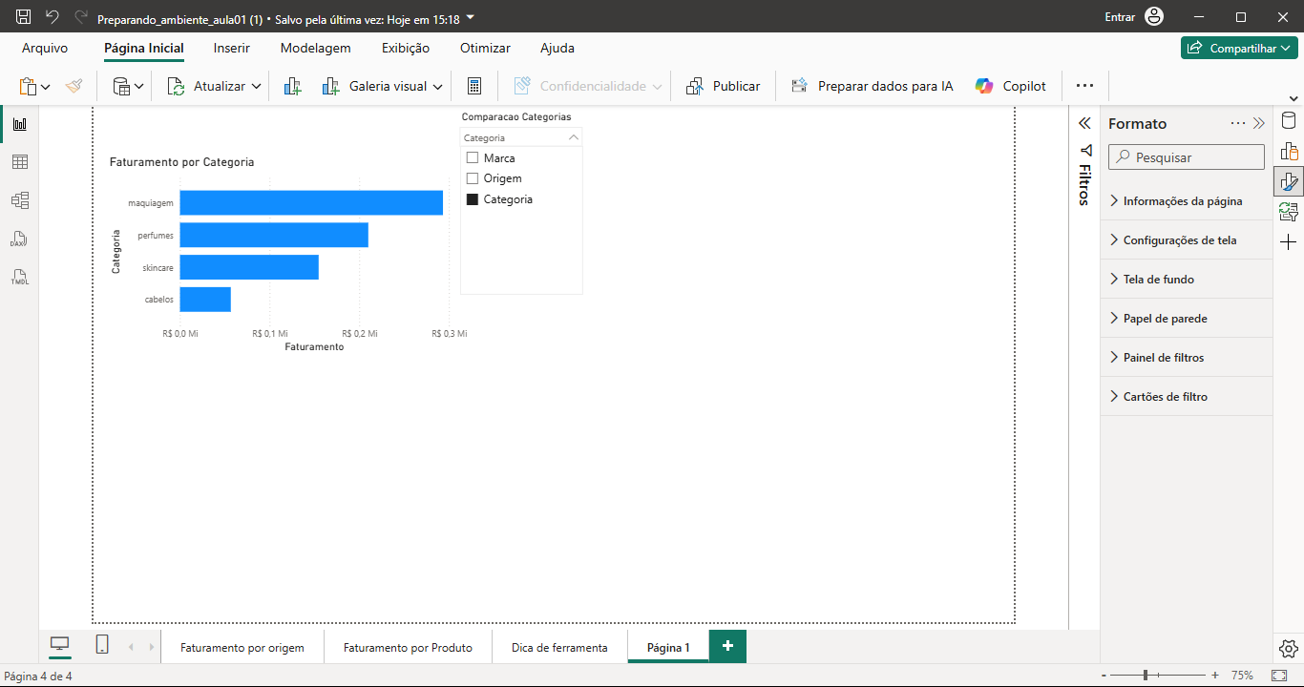Open the Format pane paintbrush icon

[1289, 181]
